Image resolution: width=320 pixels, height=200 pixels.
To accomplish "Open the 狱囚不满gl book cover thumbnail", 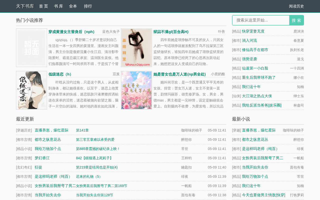I will coord(136,48).
